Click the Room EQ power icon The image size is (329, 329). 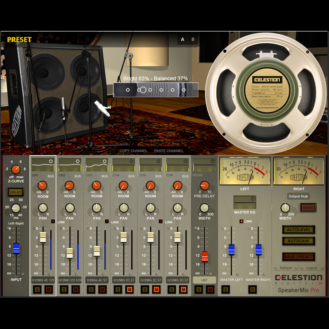point(213,161)
